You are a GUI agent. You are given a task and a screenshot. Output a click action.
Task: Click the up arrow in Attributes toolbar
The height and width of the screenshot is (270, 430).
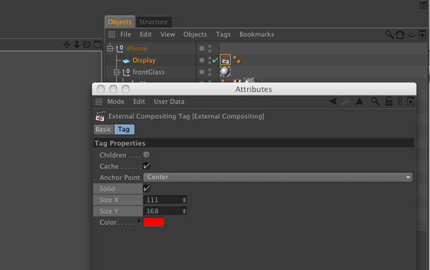coord(360,102)
